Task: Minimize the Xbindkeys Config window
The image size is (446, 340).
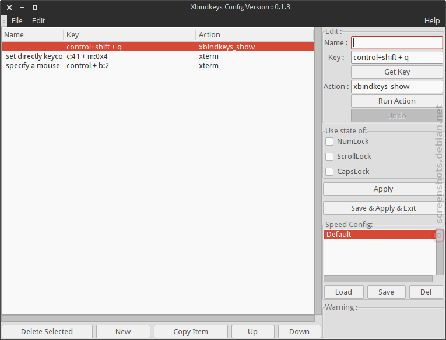Action: point(22,8)
